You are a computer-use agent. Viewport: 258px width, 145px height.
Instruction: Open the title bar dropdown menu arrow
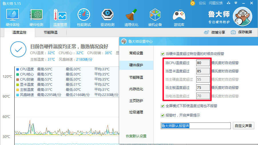[236, 3]
